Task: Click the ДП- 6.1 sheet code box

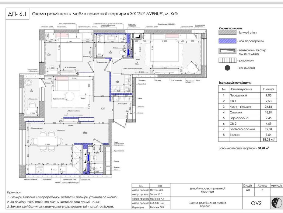Action: [17, 14]
